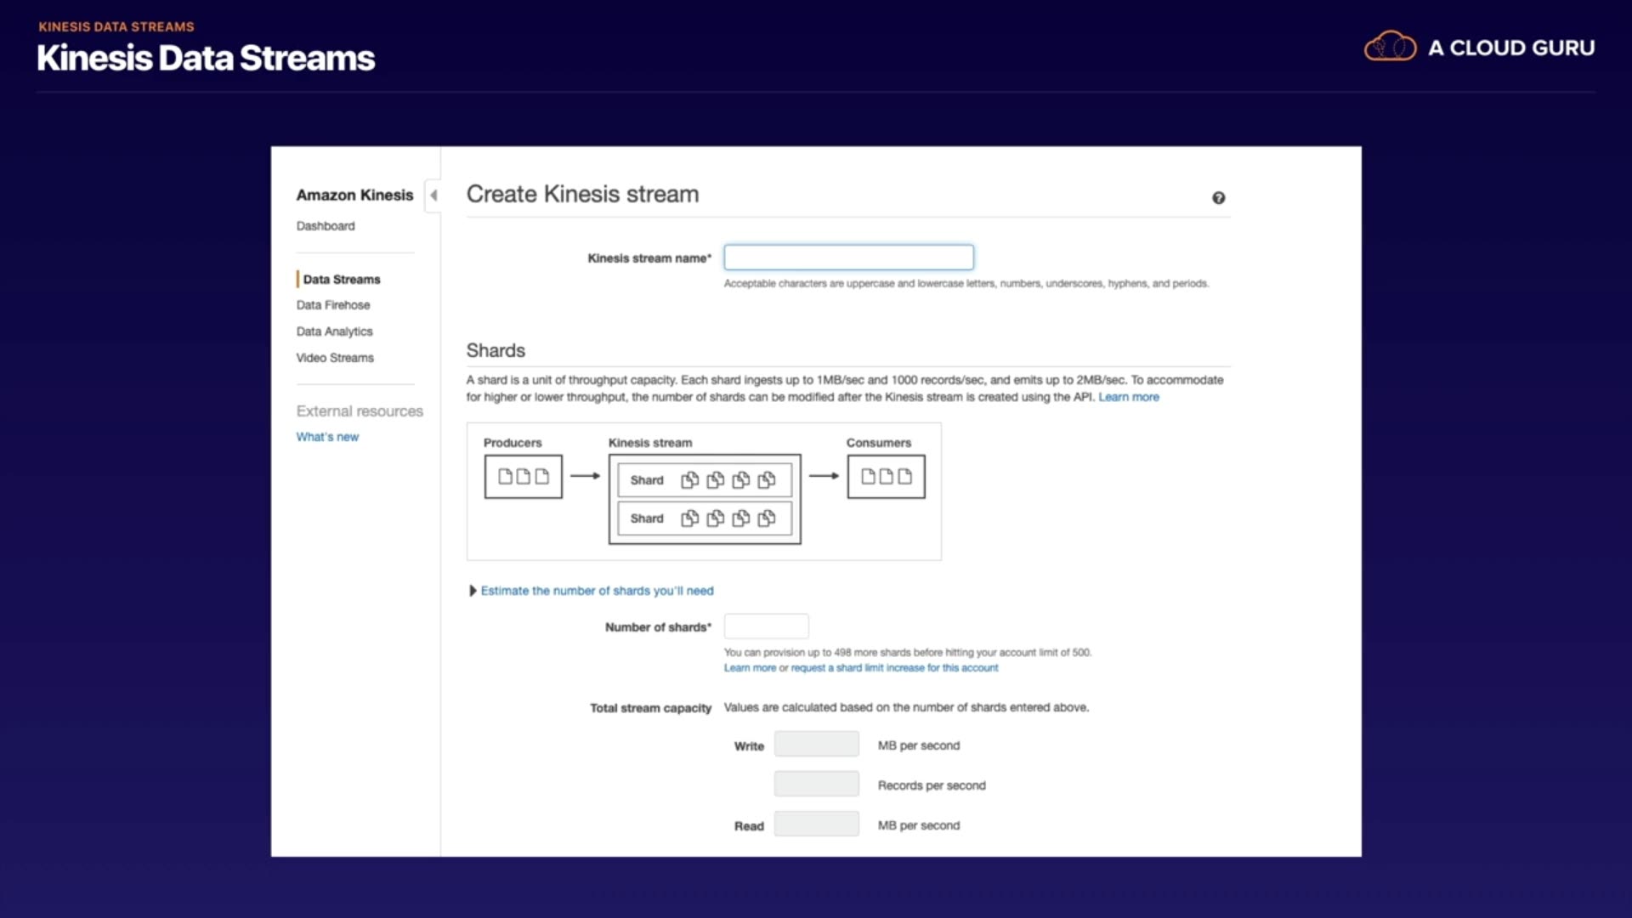Click request a shard limit increase link
1632x918 pixels.
point(894,668)
